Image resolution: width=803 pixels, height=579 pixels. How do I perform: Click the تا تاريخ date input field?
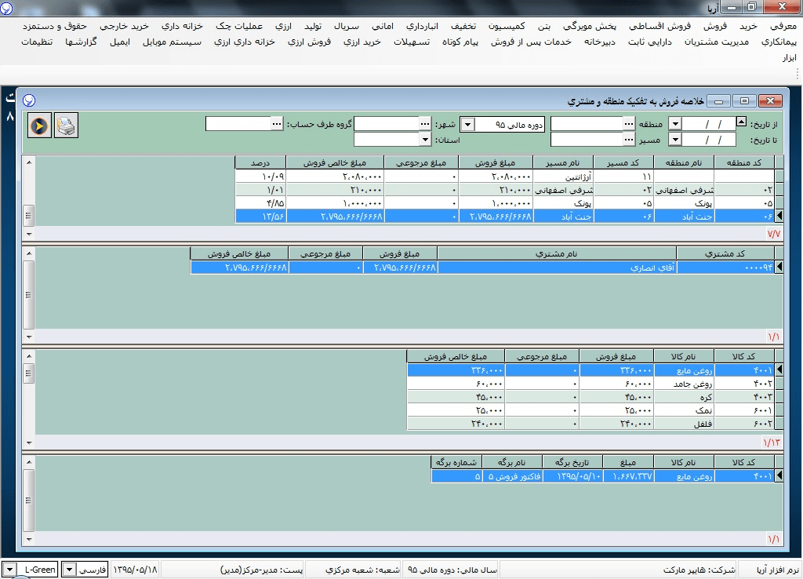tap(708, 140)
